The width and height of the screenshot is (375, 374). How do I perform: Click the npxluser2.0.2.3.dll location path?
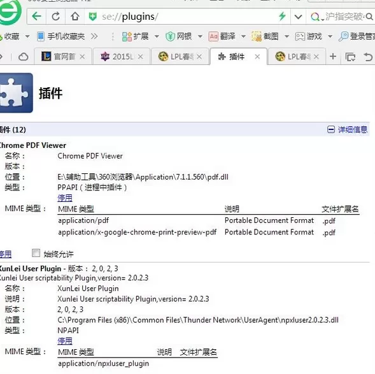click(198, 320)
